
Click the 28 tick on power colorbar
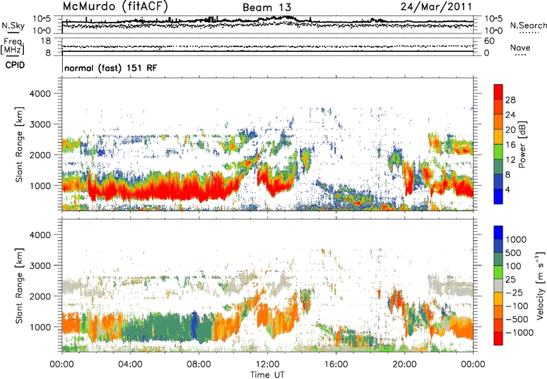point(510,100)
